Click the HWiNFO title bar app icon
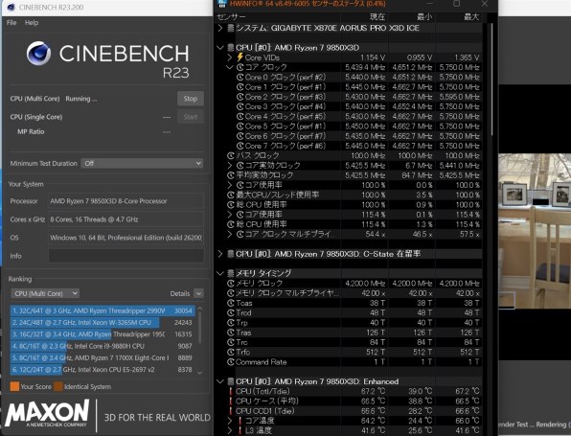 point(221,4)
